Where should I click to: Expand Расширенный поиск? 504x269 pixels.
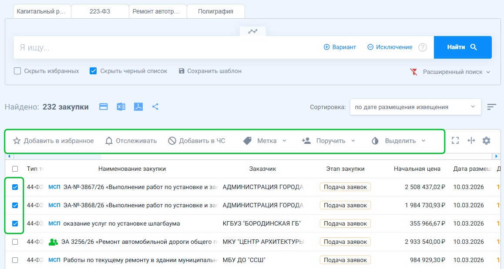coord(457,72)
